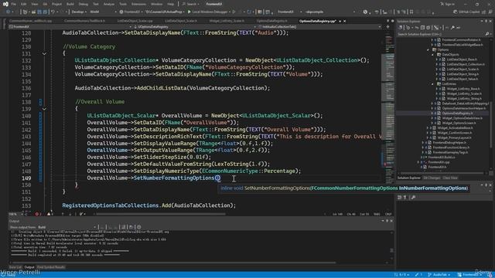Screen dimensions: 495x278
Task: Select ListDataObject_Collection.h file
Action: point(466,64)
